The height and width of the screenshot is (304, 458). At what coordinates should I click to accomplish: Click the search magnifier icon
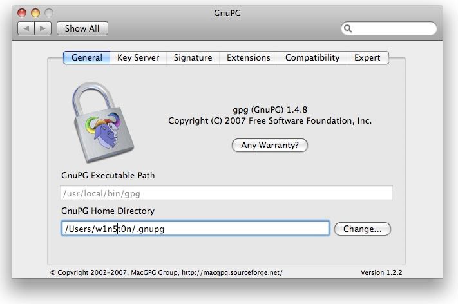point(348,29)
